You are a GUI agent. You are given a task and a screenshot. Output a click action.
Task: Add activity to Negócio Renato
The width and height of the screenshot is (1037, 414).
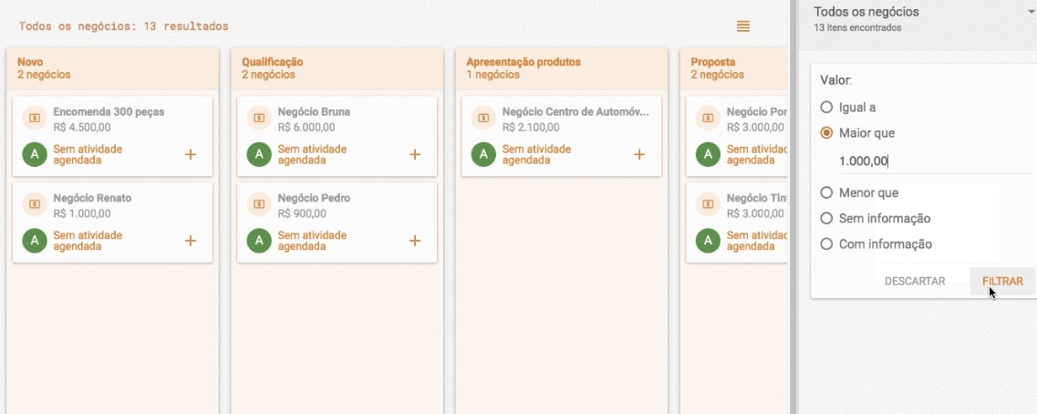click(191, 241)
